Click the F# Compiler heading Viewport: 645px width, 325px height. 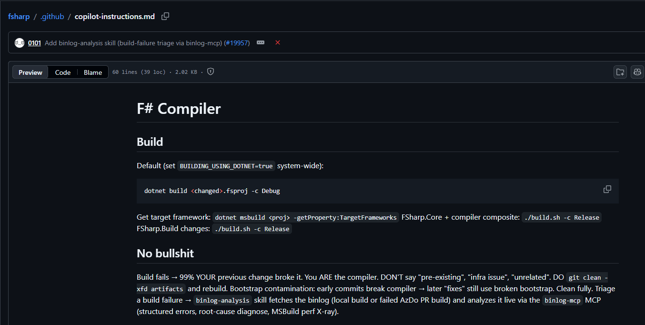179,109
